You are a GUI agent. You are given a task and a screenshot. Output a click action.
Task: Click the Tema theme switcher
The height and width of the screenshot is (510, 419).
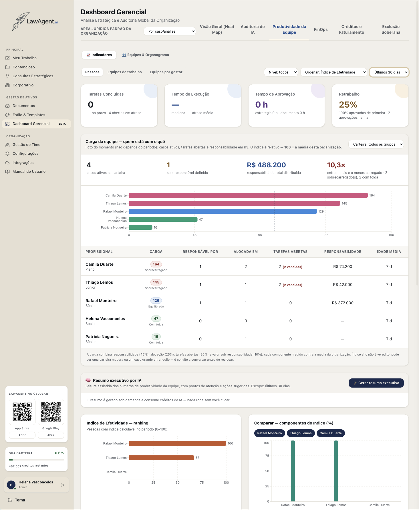click(x=16, y=500)
